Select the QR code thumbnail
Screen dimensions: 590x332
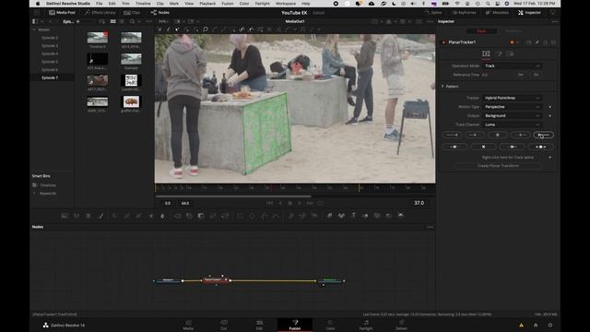click(131, 80)
